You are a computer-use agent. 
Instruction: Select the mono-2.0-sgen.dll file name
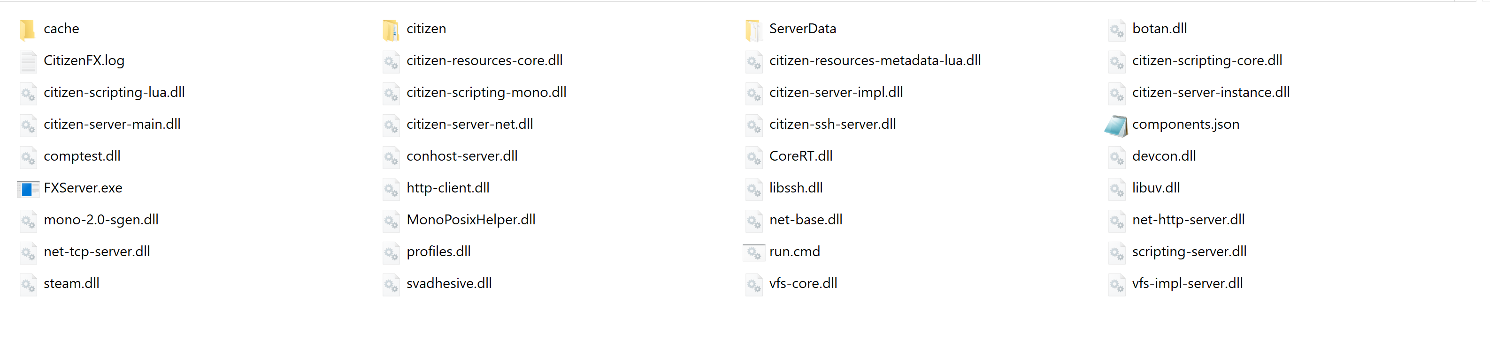click(x=100, y=220)
